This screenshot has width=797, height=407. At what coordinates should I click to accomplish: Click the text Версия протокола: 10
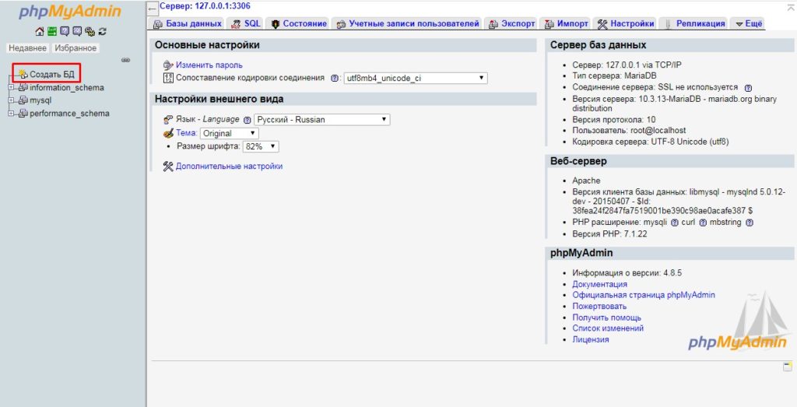tap(613, 119)
